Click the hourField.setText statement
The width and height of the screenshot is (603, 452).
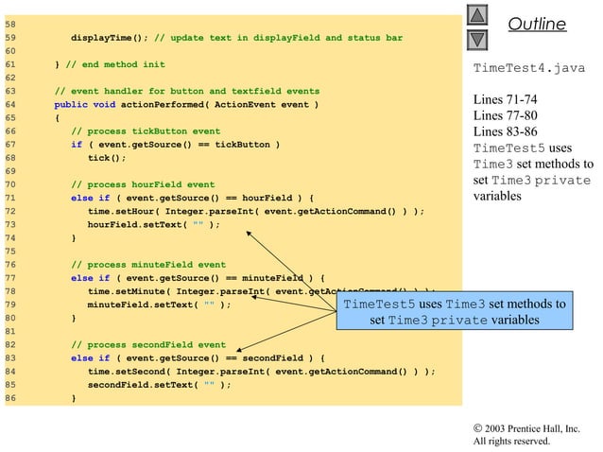(x=154, y=225)
